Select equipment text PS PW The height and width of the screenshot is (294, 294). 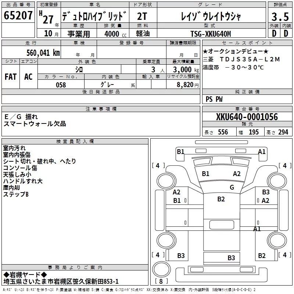pyautogui.click(x=214, y=99)
